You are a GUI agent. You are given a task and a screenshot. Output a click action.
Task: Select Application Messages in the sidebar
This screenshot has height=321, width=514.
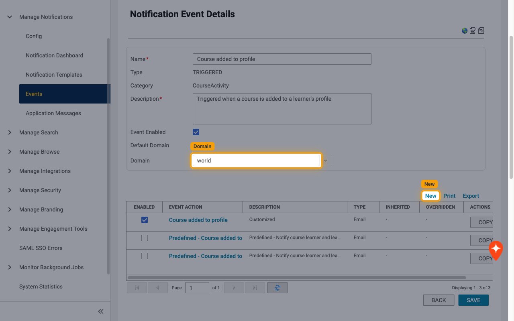[x=53, y=113]
